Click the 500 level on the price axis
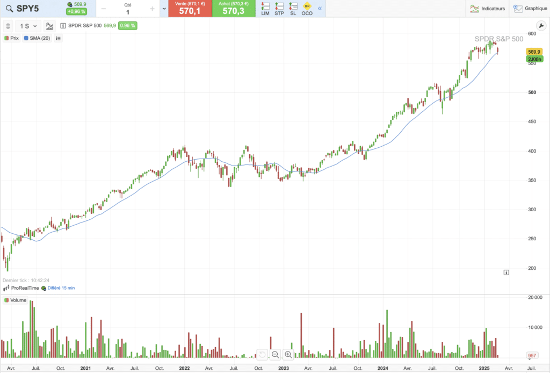The height and width of the screenshot is (373, 550). pyautogui.click(x=532, y=92)
